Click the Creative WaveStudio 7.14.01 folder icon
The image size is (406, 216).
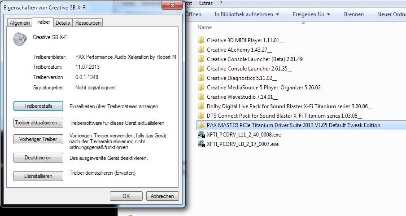coord(201,97)
